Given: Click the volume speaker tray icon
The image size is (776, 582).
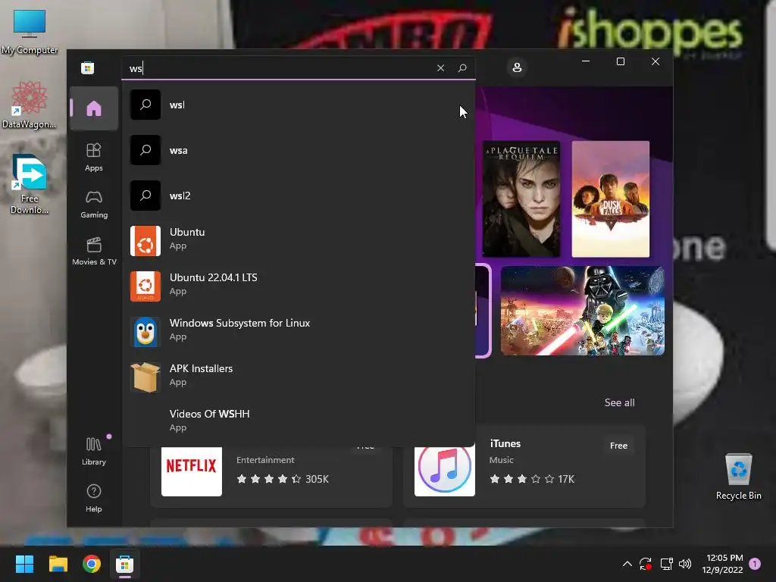Looking at the screenshot, I should click(x=685, y=564).
